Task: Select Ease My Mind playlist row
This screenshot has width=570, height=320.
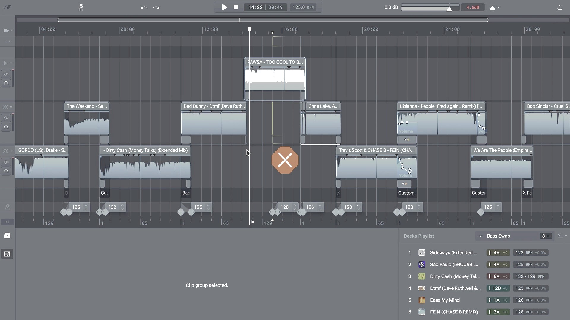Action: tap(444, 300)
